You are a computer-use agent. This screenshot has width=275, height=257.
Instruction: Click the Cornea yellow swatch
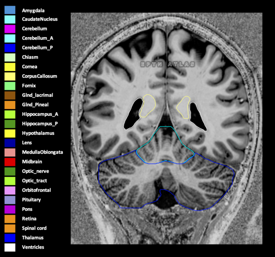point(10,67)
